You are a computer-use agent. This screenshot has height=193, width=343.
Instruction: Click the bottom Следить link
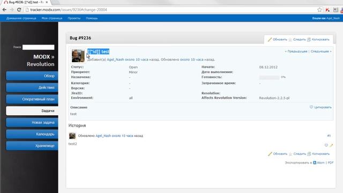point(300,154)
